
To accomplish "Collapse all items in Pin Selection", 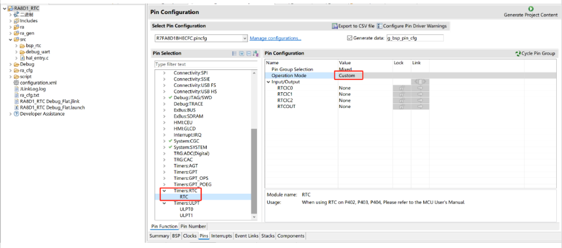I will [x=248, y=54].
